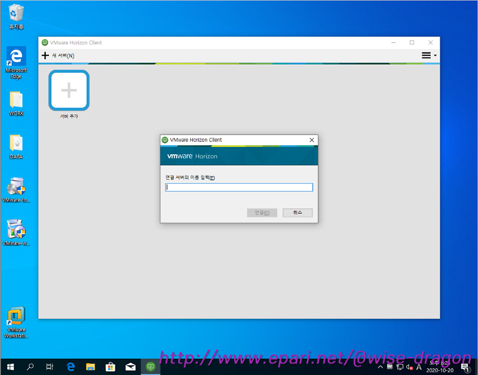Image resolution: width=478 pixels, height=375 pixels.
Task: Click the VMware tools tray icon
Action: [x=390, y=367]
